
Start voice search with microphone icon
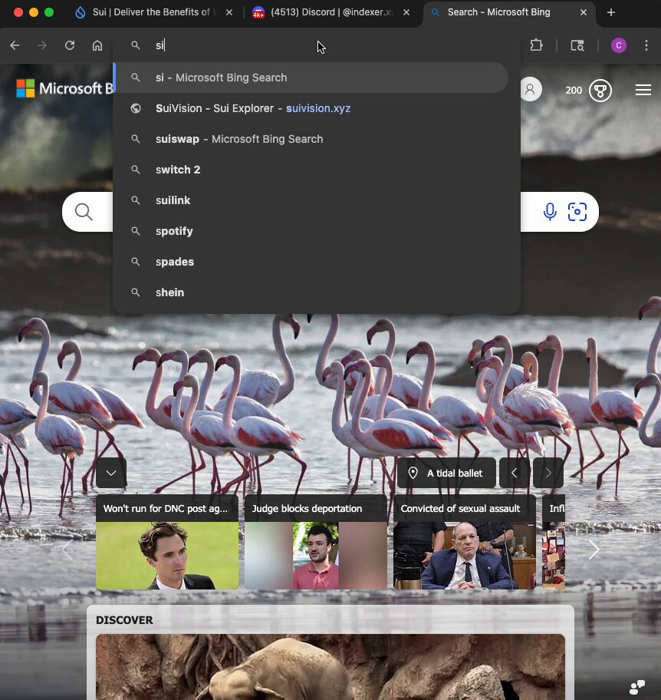550,212
